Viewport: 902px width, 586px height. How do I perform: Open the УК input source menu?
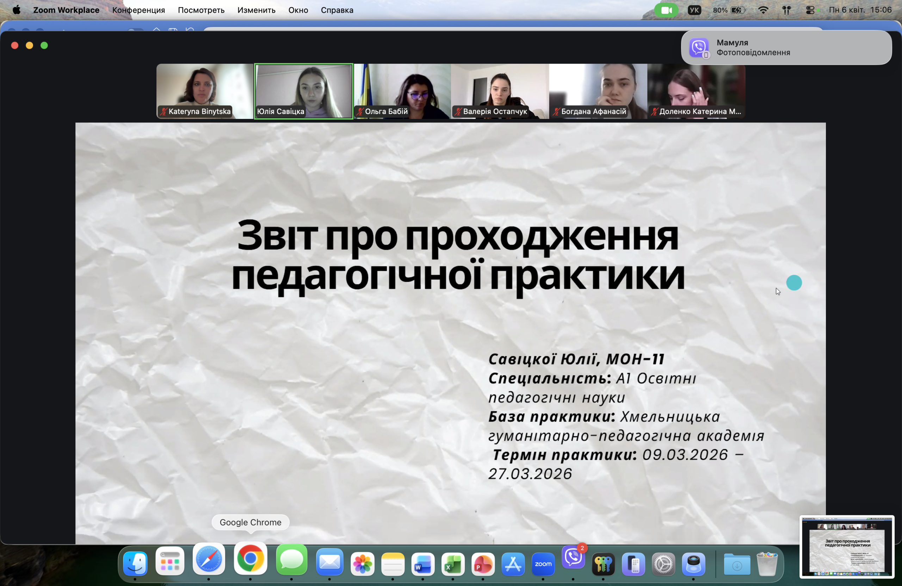tap(694, 10)
